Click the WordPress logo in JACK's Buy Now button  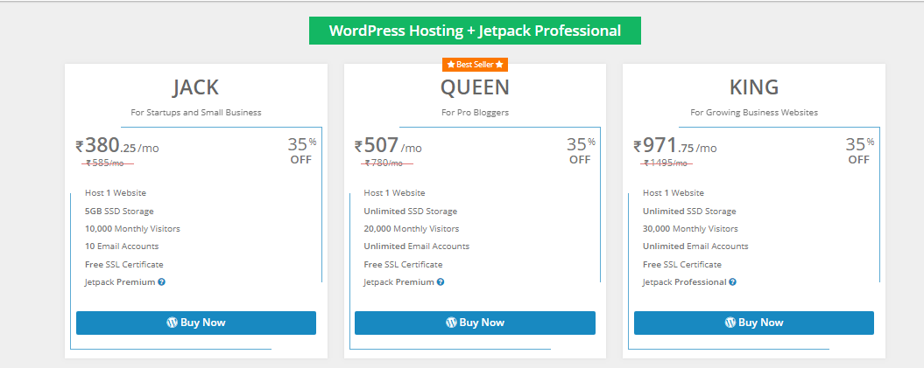pyautogui.click(x=172, y=323)
